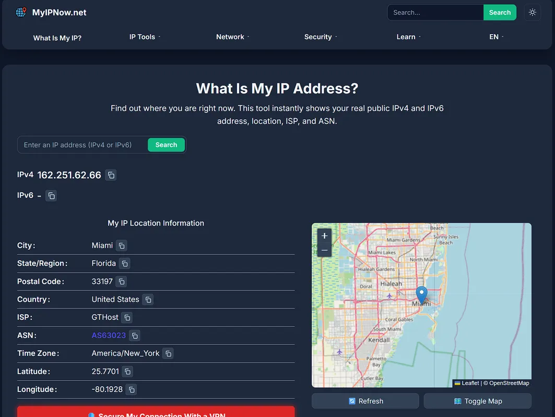Open the OpenStreetMap attribution link
The height and width of the screenshot is (417, 555).
(509, 383)
